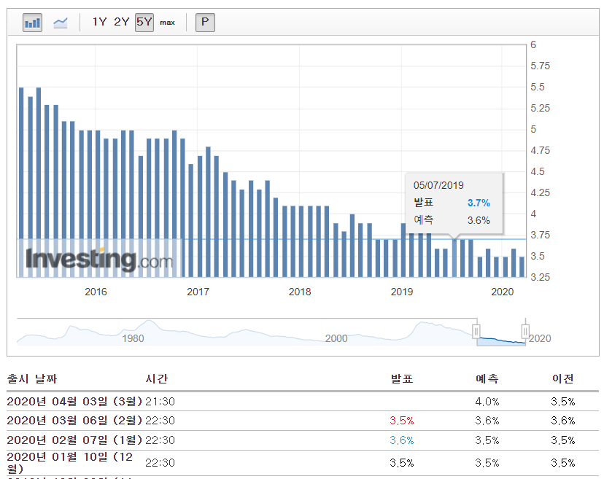The image size is (604, 479).
Task: Click the 05/07/2019 date in the tooltip
Action: click(438, 185)
